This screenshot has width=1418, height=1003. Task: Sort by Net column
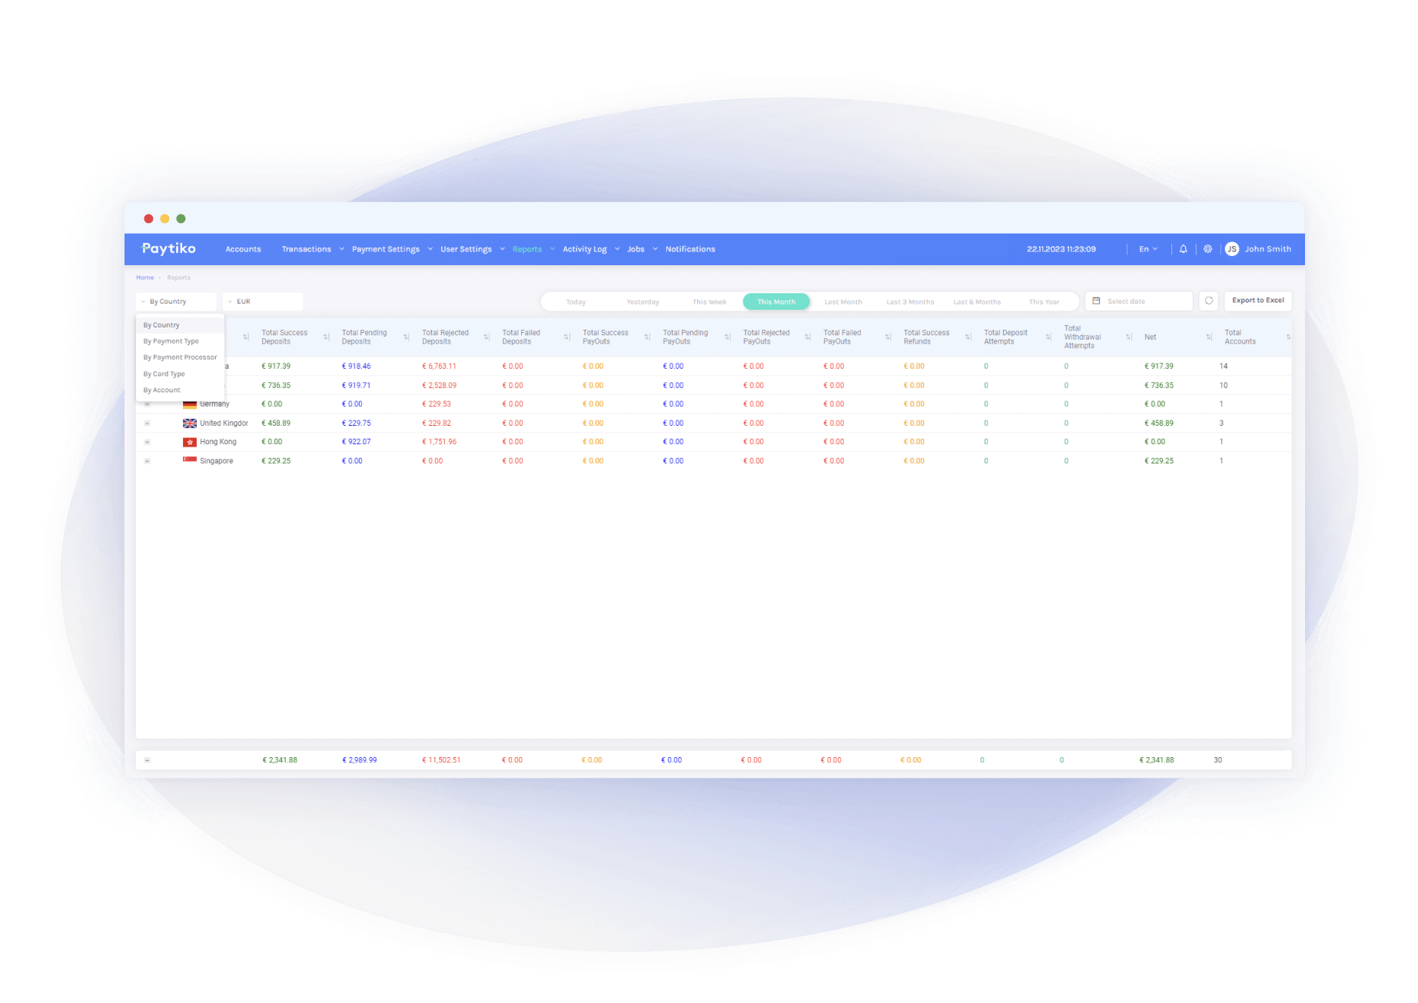pyautogui.click(x=1208, y=337)
